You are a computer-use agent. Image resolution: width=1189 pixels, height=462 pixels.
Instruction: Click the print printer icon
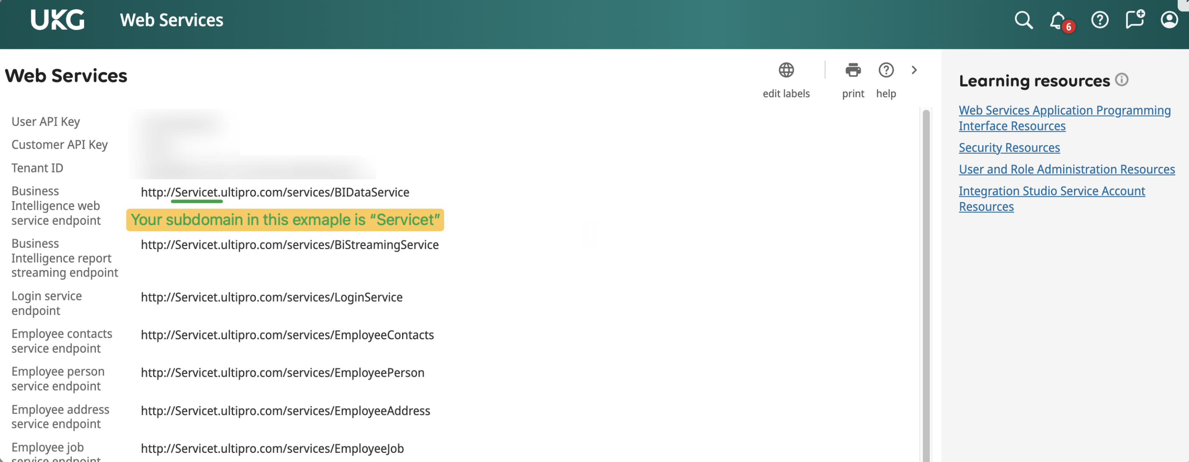[853, 70]
